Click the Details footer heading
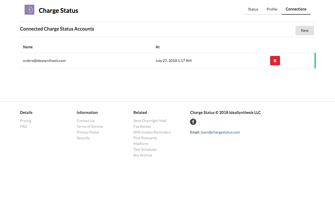Image resolution: width=335 pixels, height=209 pixels. click(x=26, y=113)
